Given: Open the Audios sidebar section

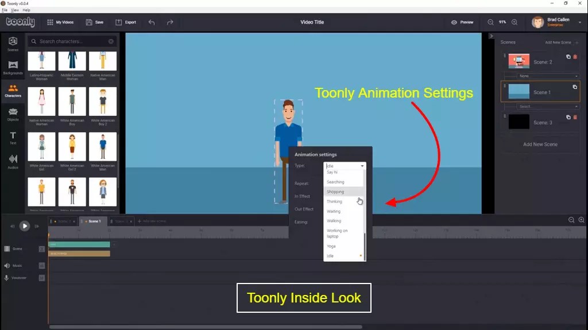Looking at the screenshot, I should (x=13, y=162).
